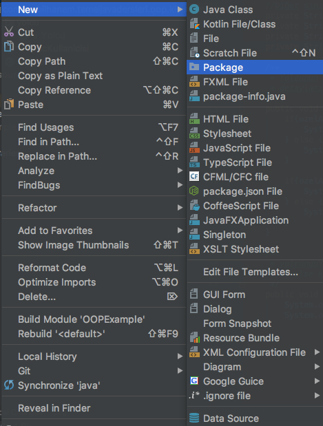Click the Java Class icon
Image resolution: width=323 pixels, height=426 pixels.
click(194, 10)
